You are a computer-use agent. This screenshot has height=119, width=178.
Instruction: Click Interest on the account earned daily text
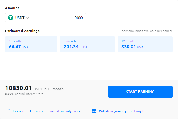[x=46, y=111]
